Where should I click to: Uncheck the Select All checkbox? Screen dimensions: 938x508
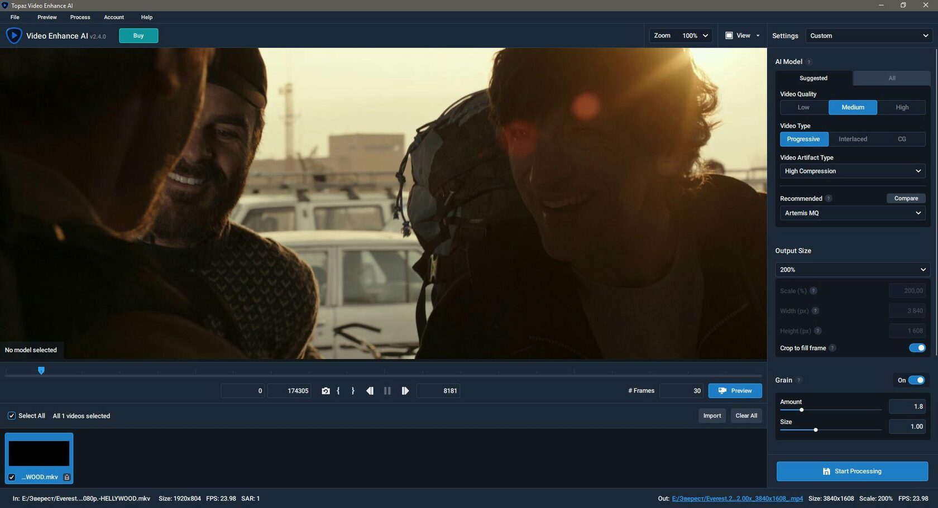12,416
